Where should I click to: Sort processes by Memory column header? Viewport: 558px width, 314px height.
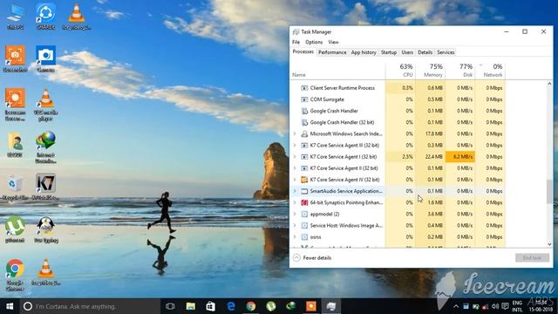pos(430,71)
